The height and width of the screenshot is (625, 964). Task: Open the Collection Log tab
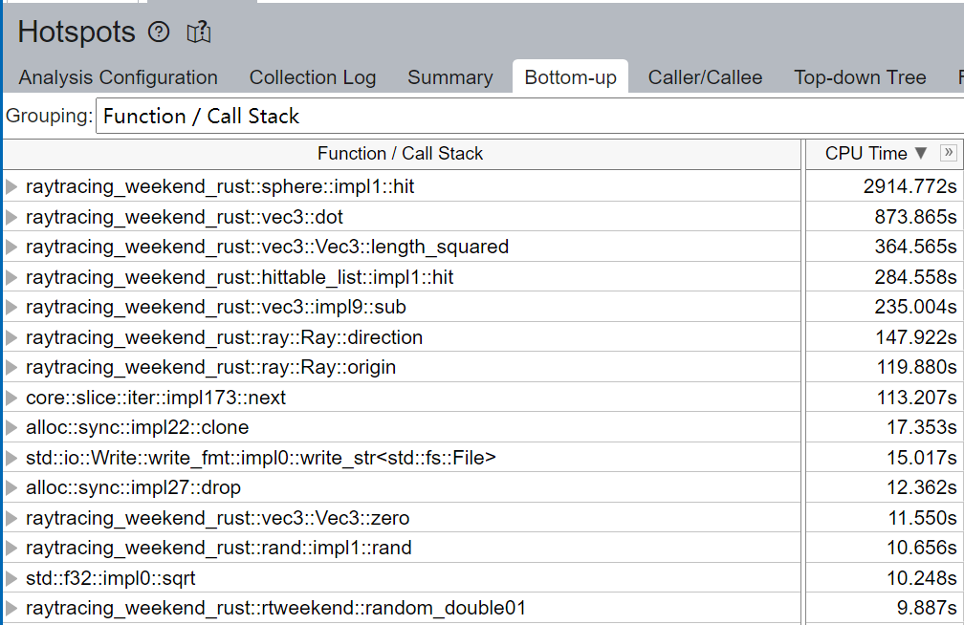[x=312, y=77]
